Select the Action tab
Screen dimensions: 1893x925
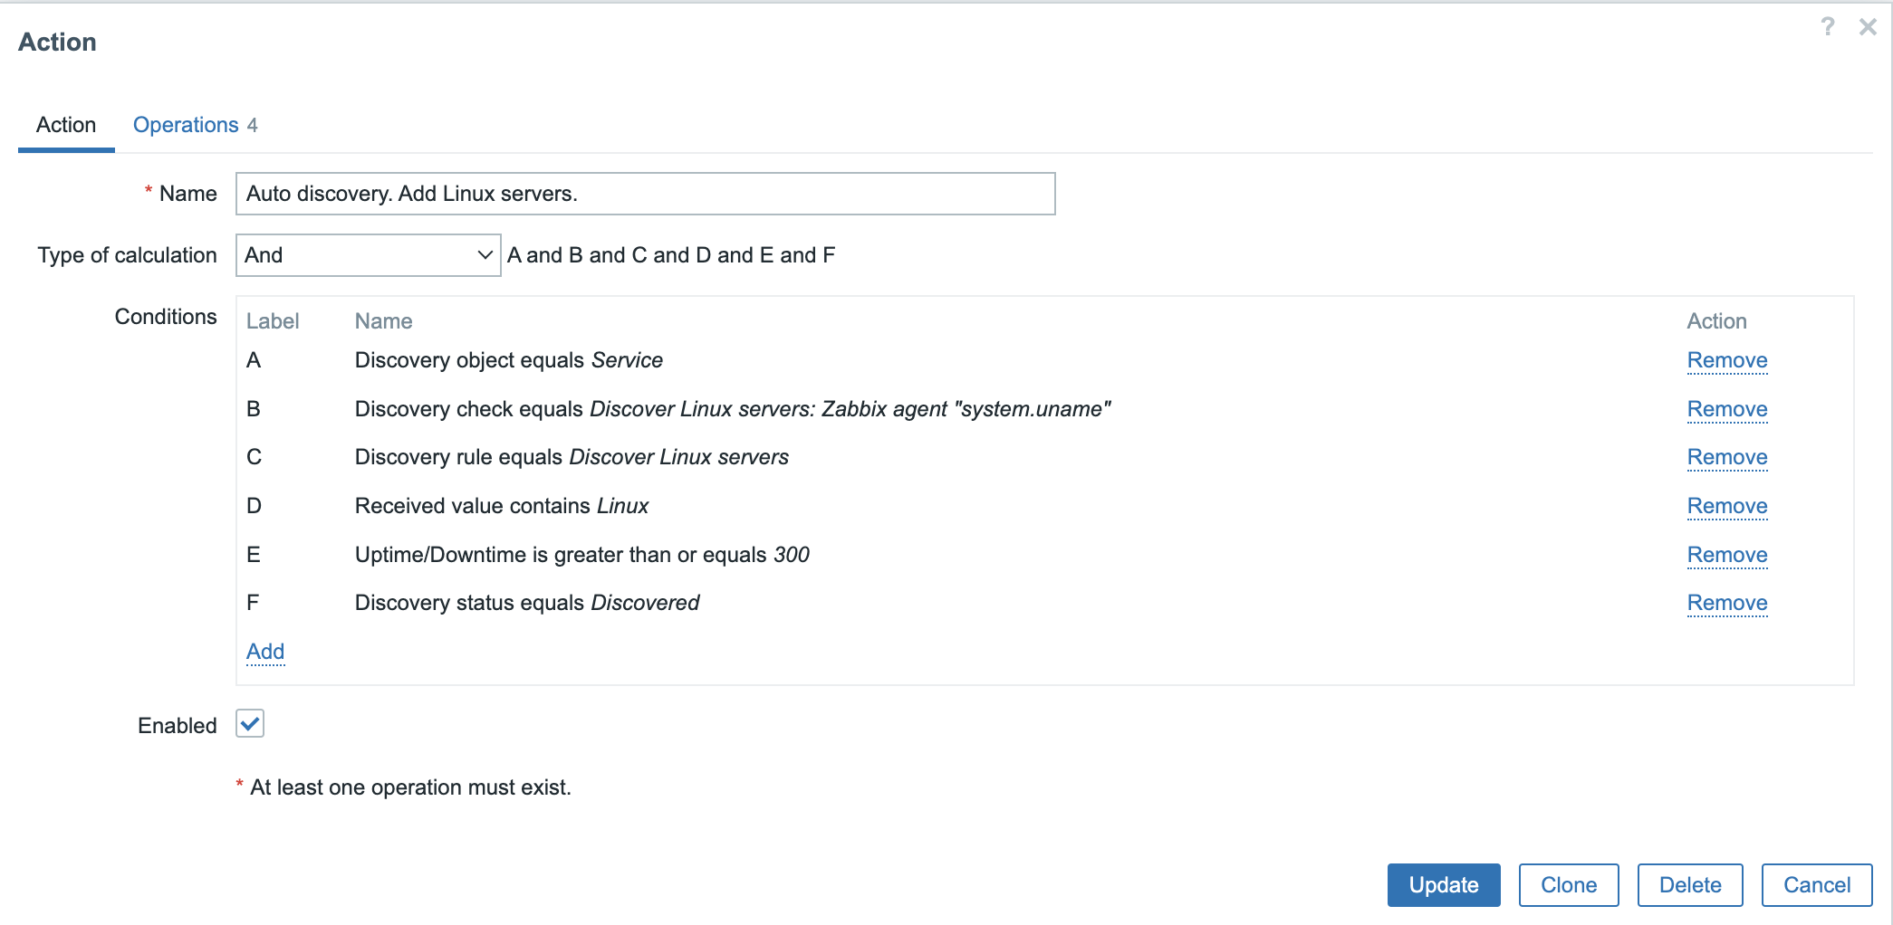click(x=66, y=125)
